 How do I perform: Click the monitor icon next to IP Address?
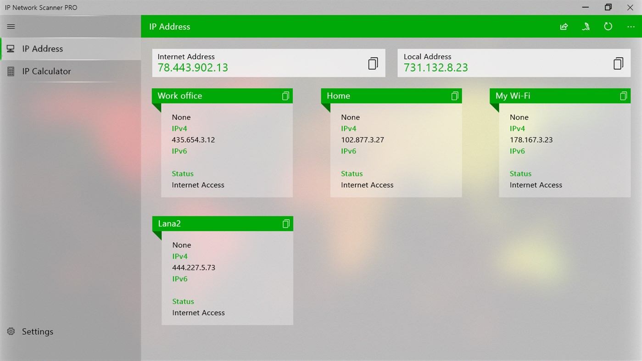pos(11,49)
